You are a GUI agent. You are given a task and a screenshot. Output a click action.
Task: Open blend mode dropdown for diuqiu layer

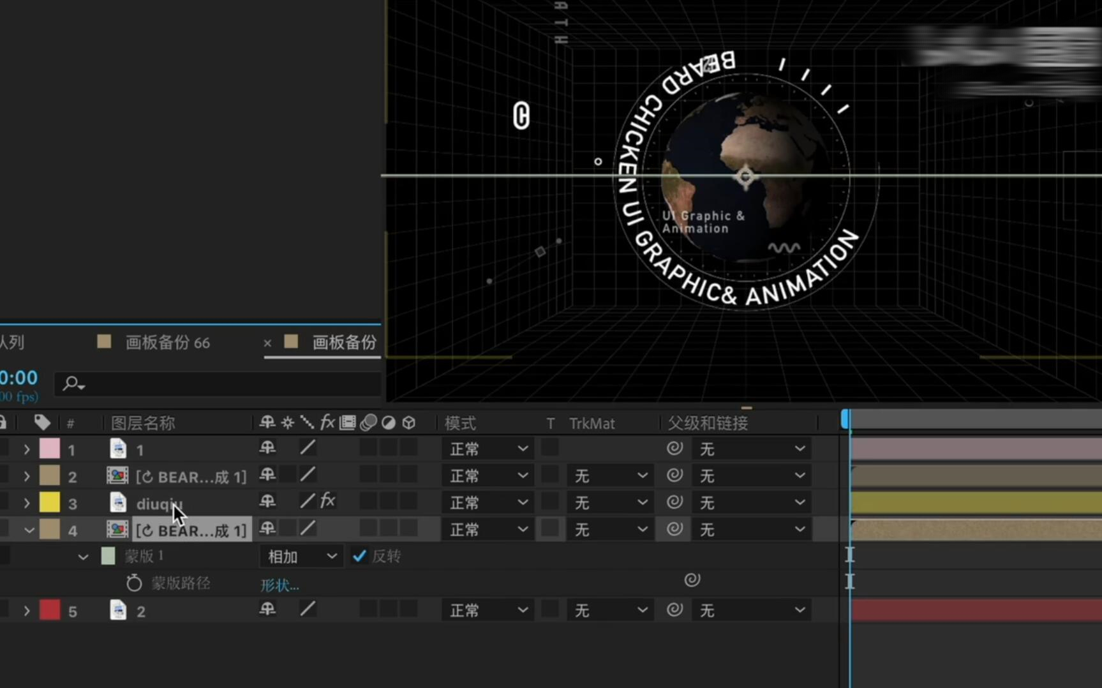point(488,502)
